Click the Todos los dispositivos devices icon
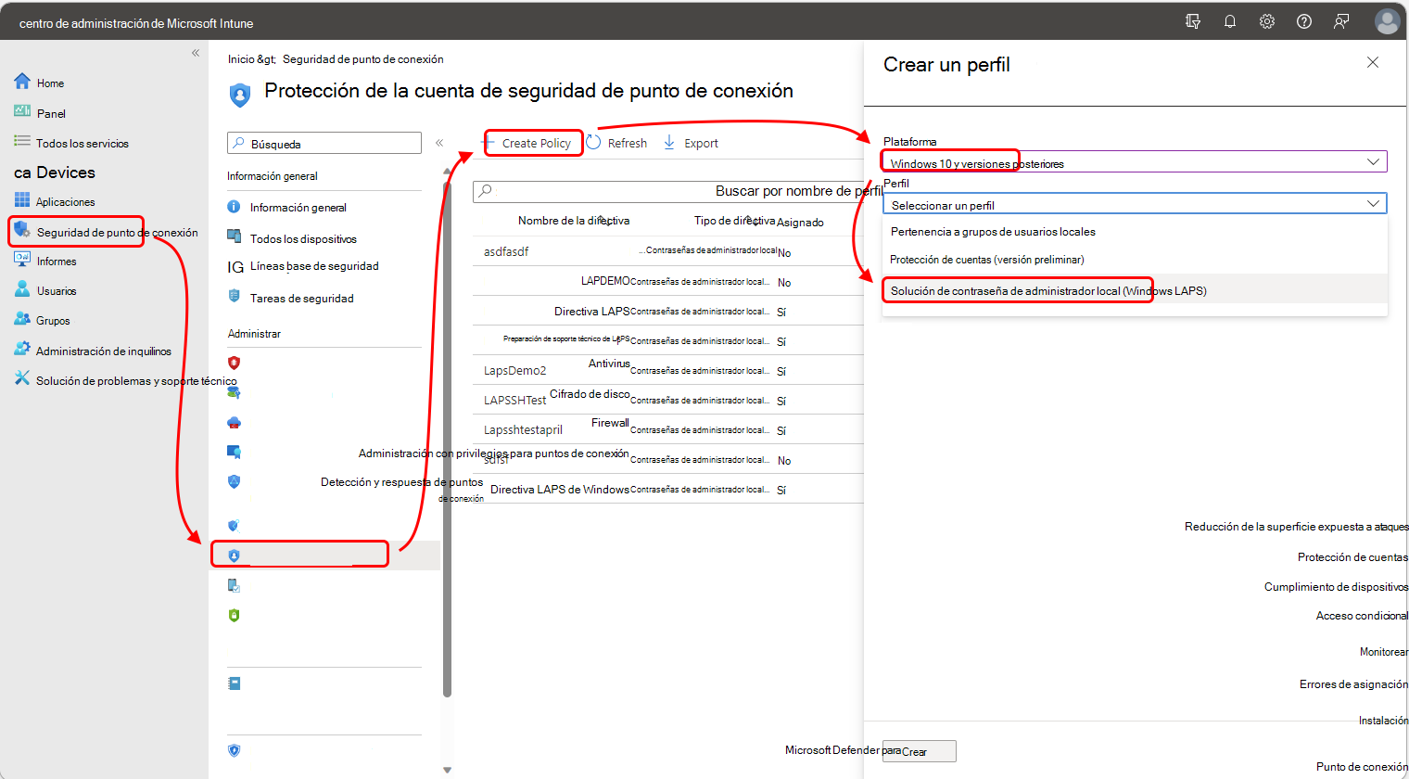Viewport: 1409px width, 779px height. (235, 236)
